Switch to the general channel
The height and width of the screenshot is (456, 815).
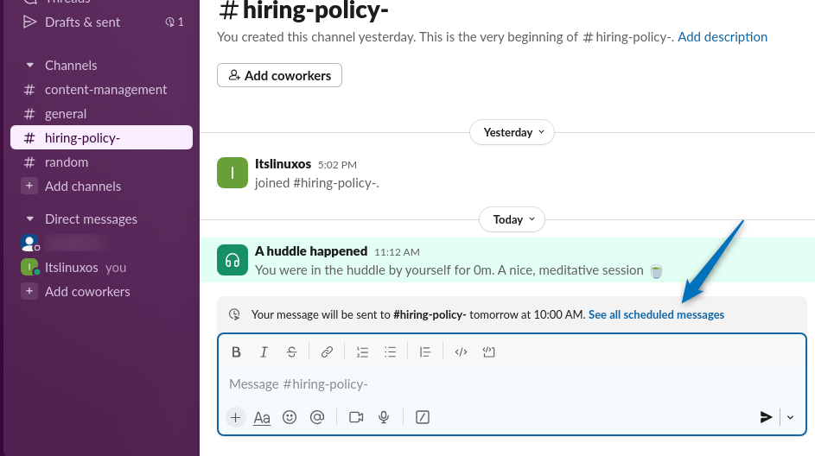[66, 114]
